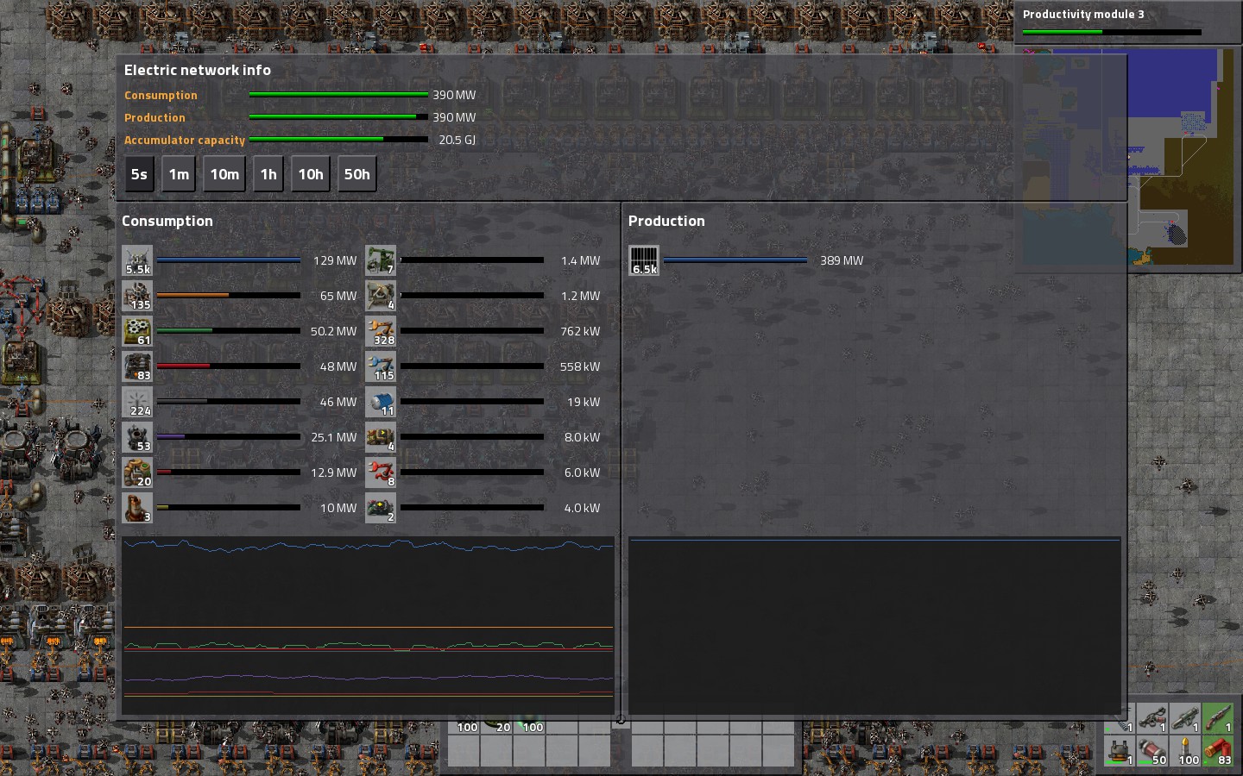
Task: Click the blue pump icon with count 11
Action: [x=381, y=402]
